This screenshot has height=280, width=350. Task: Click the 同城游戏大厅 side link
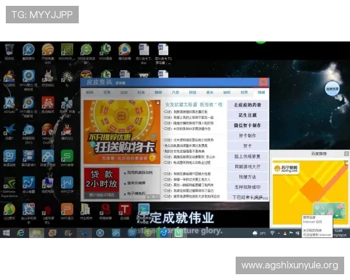coord(247,167)
